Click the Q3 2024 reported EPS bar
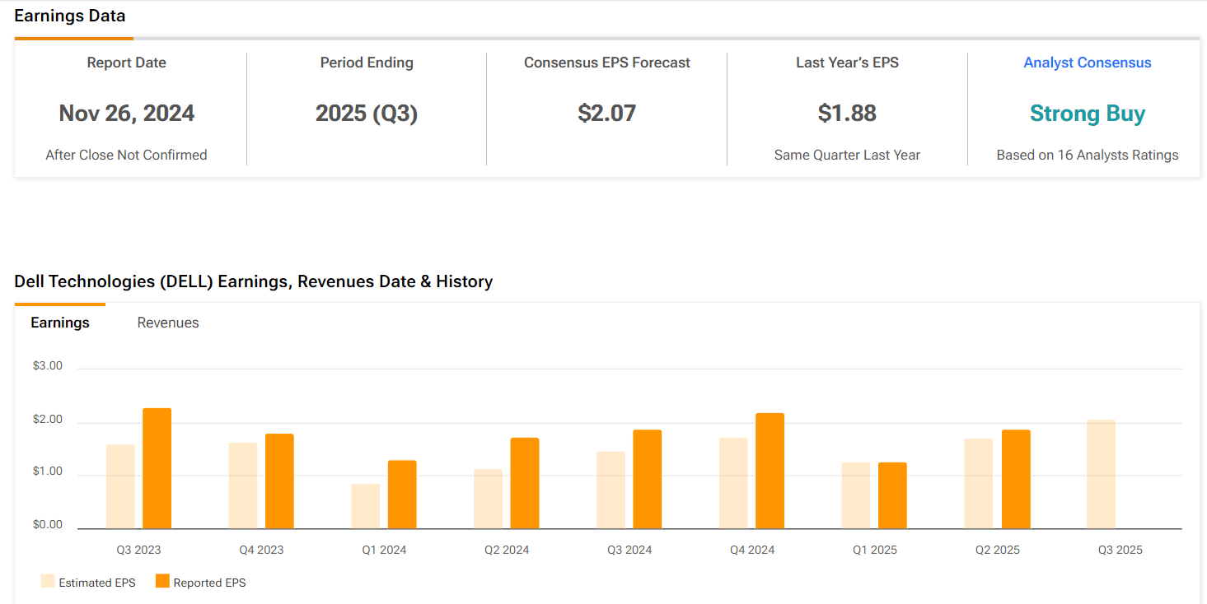Image resolution: width=1207 pixels, height=604 pixels. 647,479
